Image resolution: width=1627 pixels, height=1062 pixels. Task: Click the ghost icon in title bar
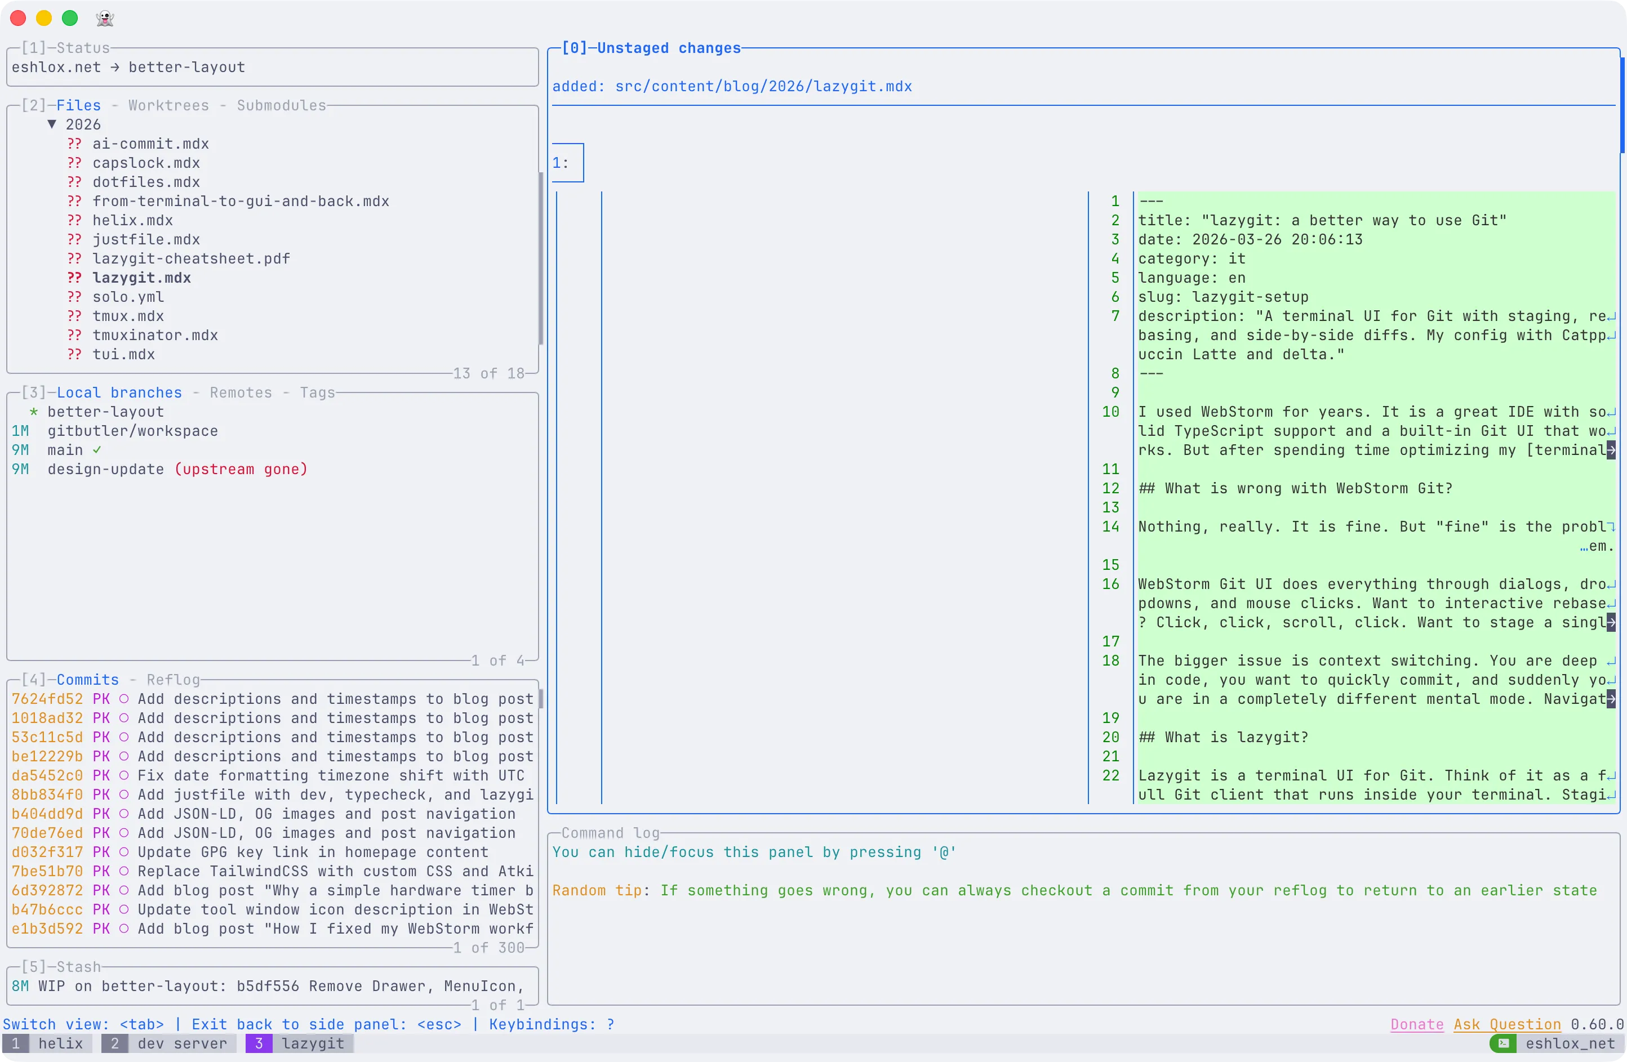tap(105, 18)
